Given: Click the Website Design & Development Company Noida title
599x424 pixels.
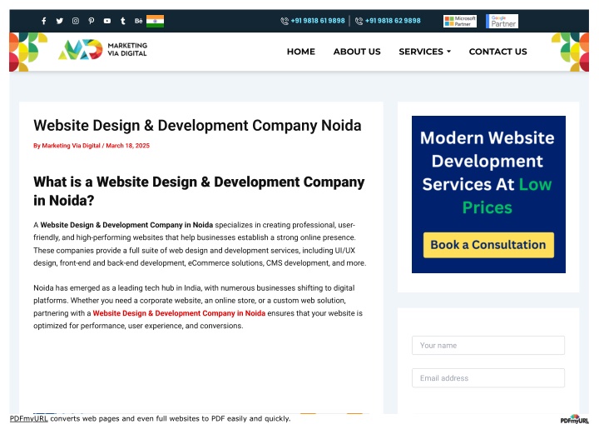Looking at the screenshot, I should click(x=197, y=126).
